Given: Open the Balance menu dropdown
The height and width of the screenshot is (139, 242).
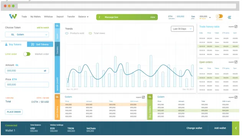Looking at the screenshot, I should pos(83,17).
